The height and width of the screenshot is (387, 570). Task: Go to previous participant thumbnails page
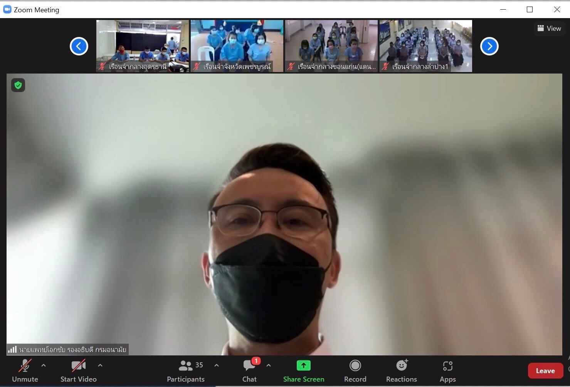[79, 46]
